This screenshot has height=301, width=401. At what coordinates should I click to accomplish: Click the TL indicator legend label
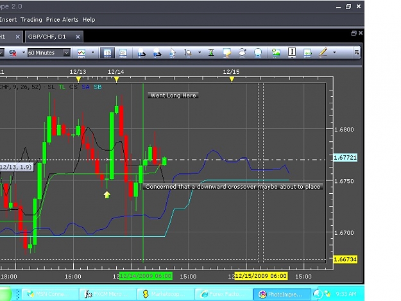(62, 87)
